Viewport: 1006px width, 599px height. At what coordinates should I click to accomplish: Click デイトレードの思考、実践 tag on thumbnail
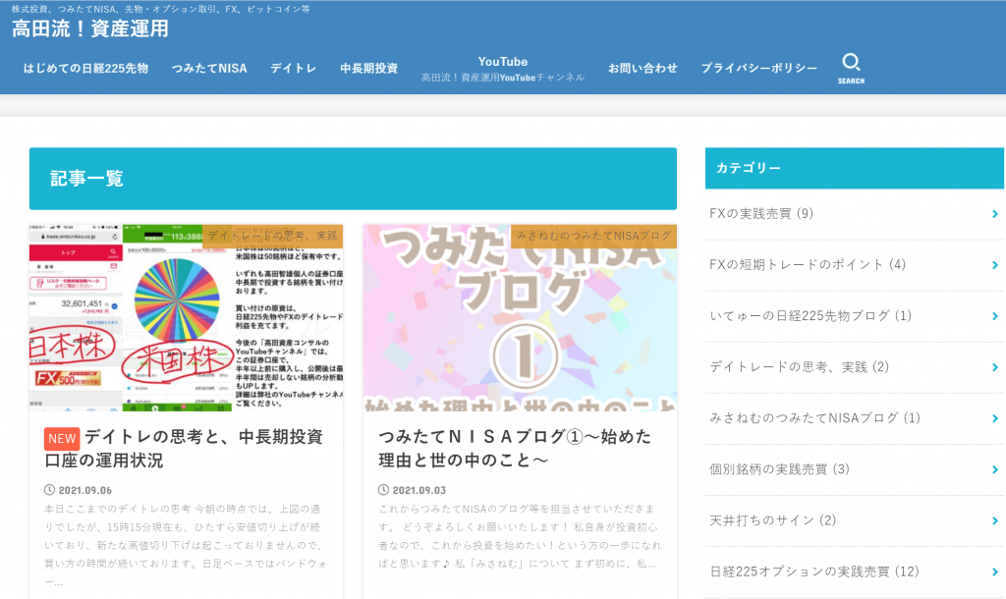[x=273, y=236]
